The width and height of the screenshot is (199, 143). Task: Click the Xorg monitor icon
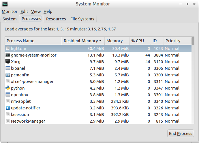[x=8, y=62]
